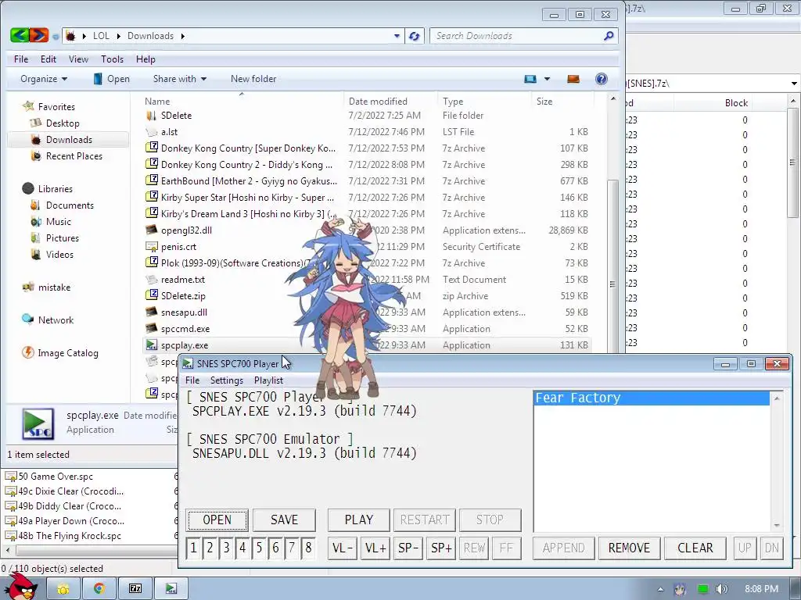Image resolution: width=801 pixels, height=600 pixels.
Task: Expand the arrow after Downloads in breadcrumb
Action: [x=182, y=36]
